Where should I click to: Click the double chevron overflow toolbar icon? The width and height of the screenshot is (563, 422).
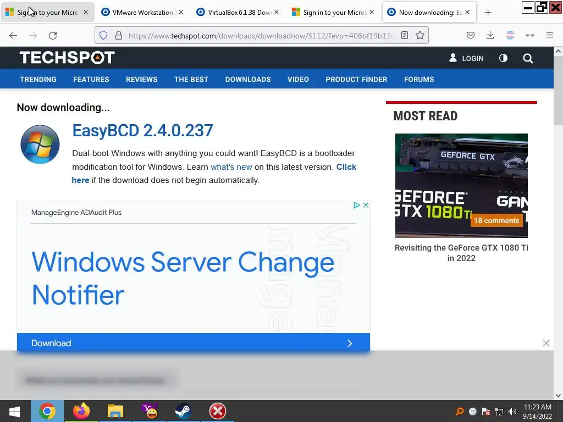(530, 35)
